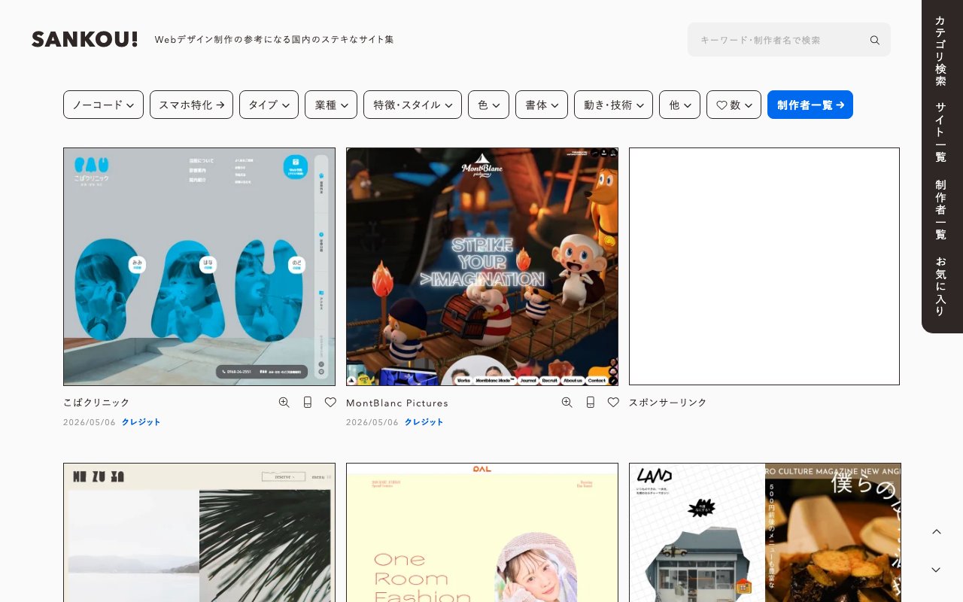Zoom preview of MontBlanc Pictures
Image resolution: width=963 pixels, height=602 pixels.
coord(567,403)
